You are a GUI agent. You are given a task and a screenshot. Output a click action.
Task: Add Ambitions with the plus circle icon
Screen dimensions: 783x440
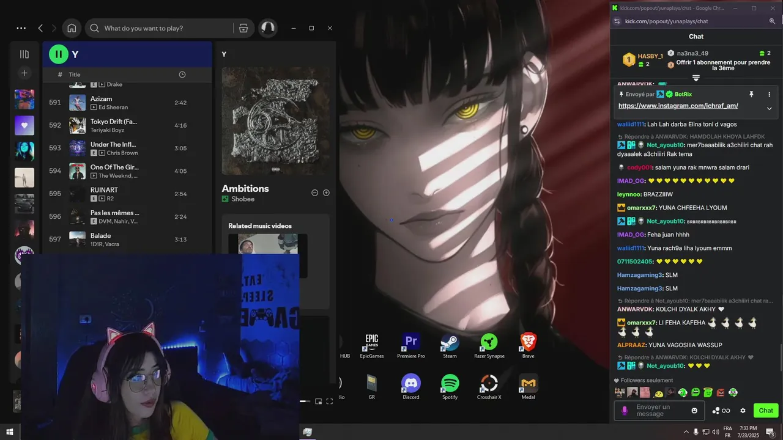click(x=326, y=193)
